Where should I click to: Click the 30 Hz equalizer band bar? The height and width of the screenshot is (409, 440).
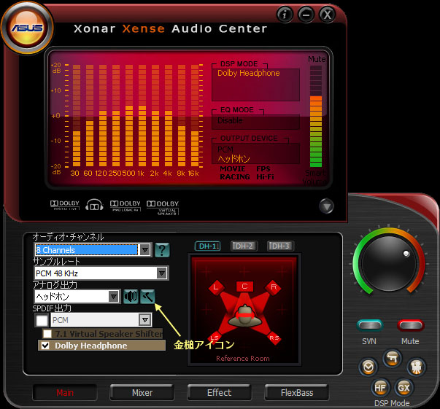[x=77, y=115]
